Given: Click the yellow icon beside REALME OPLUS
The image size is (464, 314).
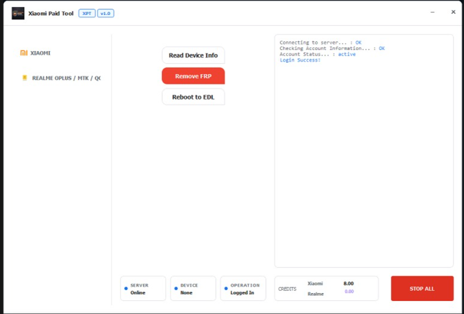Looking at the screenshot, I should pyautogui.click(x=25, y=78).
